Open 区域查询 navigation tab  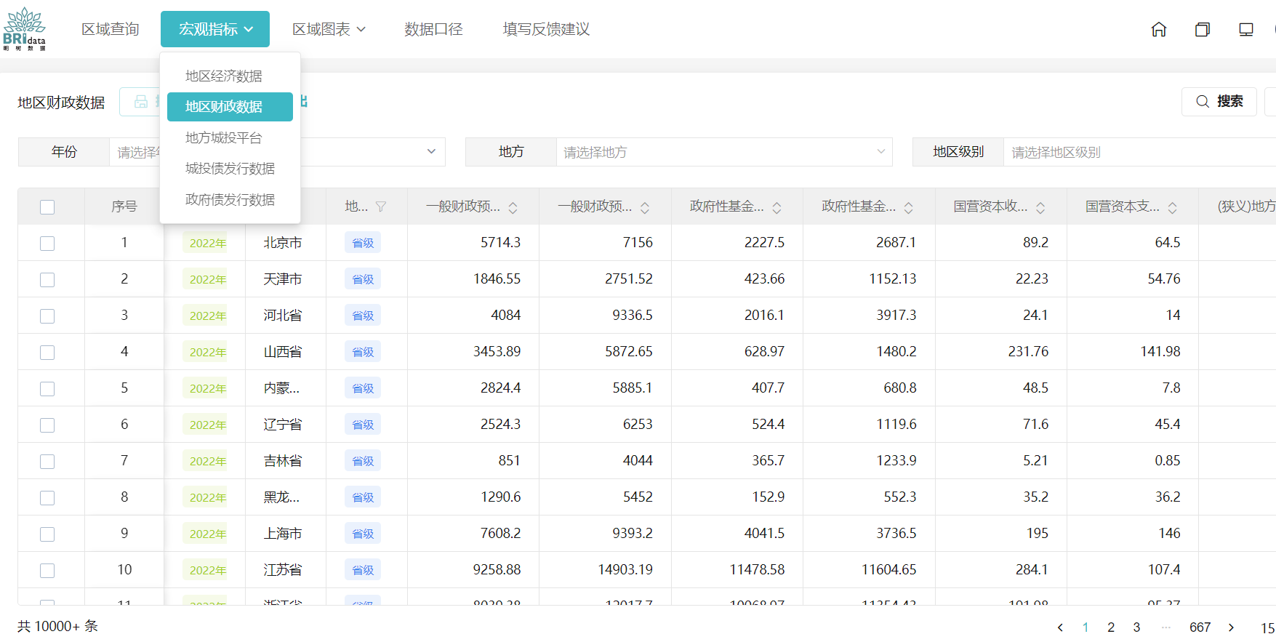(111, 29)
